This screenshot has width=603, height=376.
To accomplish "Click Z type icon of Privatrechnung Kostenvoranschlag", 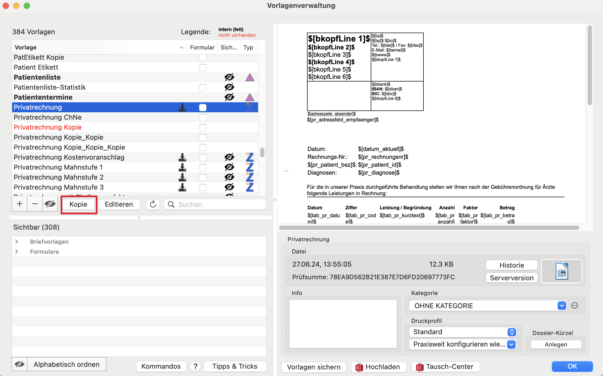I will pyautogui.click(x=250, y=157).
